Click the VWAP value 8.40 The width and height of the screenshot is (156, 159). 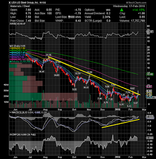click(x=78, y=21)
